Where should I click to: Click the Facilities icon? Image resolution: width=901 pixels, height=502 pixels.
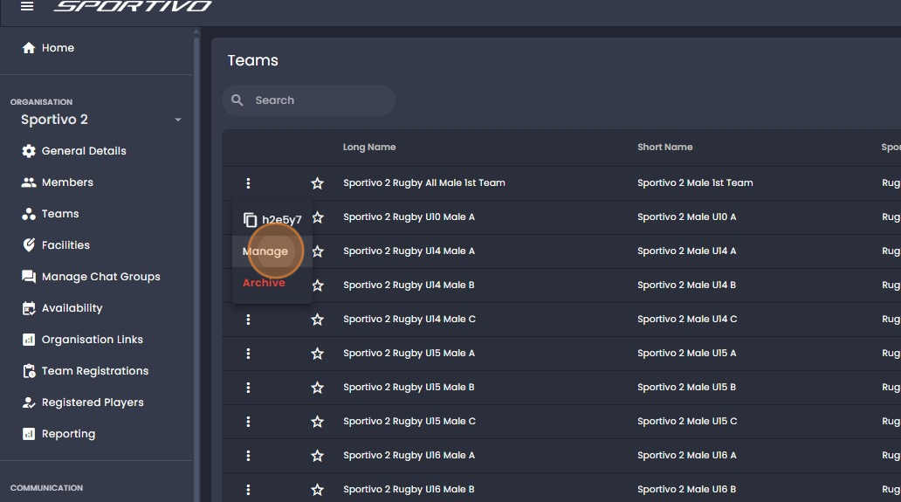29,245
